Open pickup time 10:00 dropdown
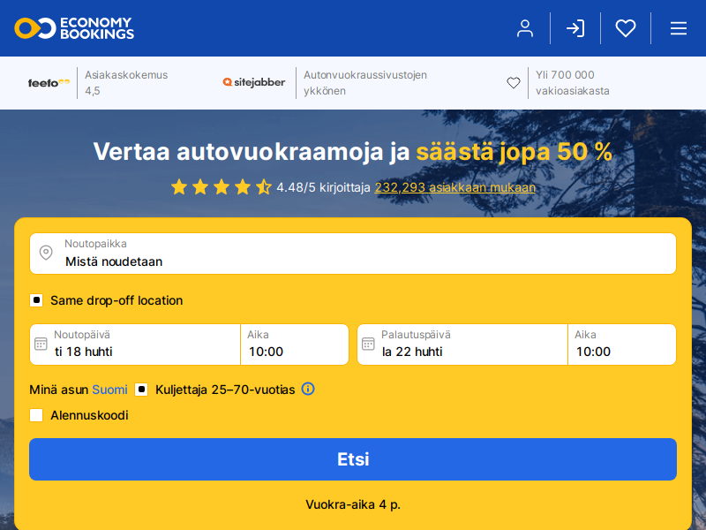The image size is (706, 530). 295,344
